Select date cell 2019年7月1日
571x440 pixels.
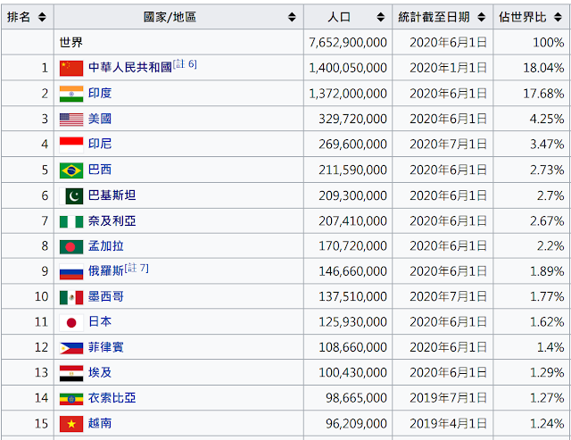point(448,398)
